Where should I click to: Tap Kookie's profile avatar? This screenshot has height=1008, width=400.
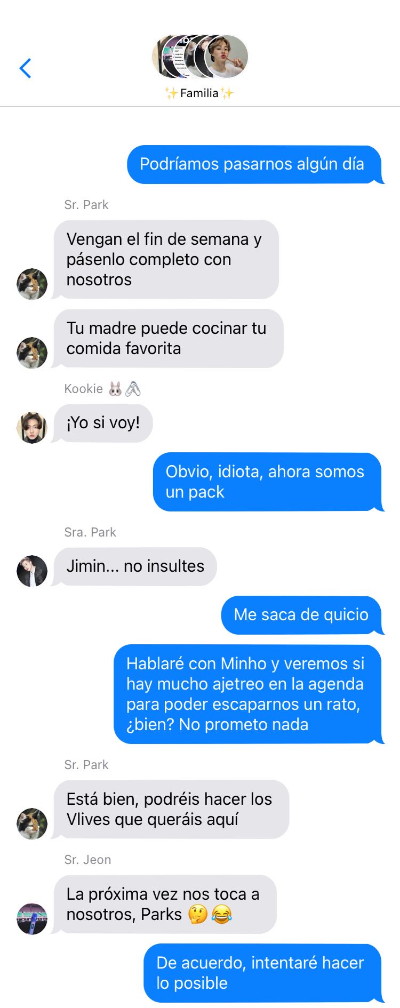coord(32,427)
